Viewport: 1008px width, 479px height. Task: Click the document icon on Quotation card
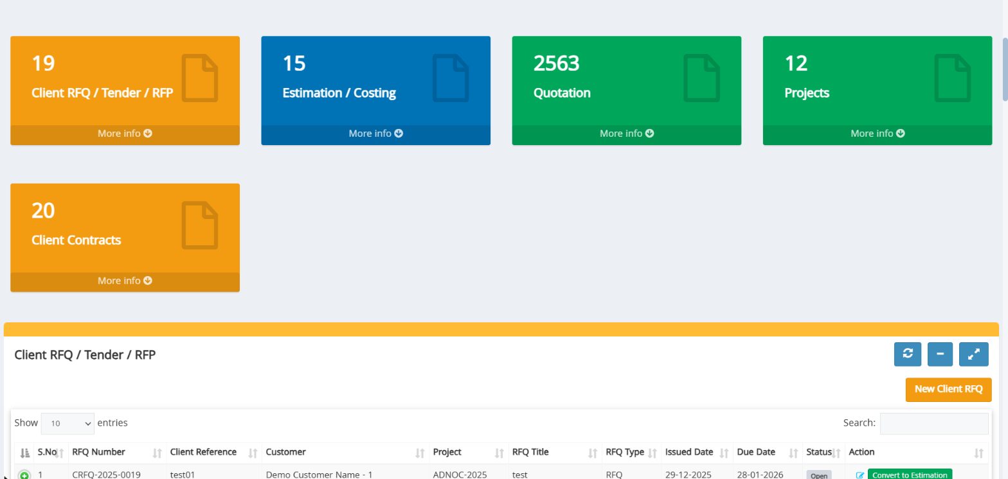click(x=701, y=78)
